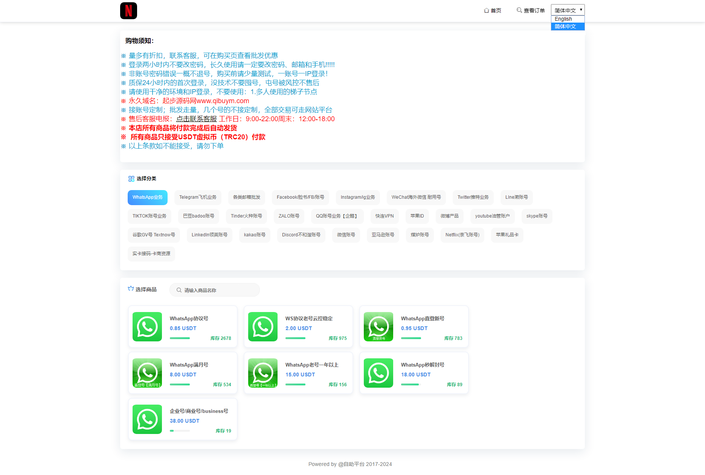The width and height of the screenshot is (705, 475).
Task: Choose 简体中文 option in the language list
Action: pos(568,26)
